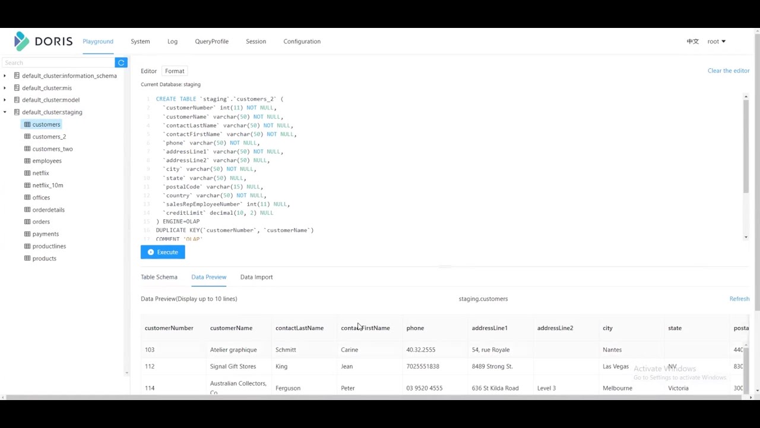Select the netflix_10m table

tap(47, 185)
